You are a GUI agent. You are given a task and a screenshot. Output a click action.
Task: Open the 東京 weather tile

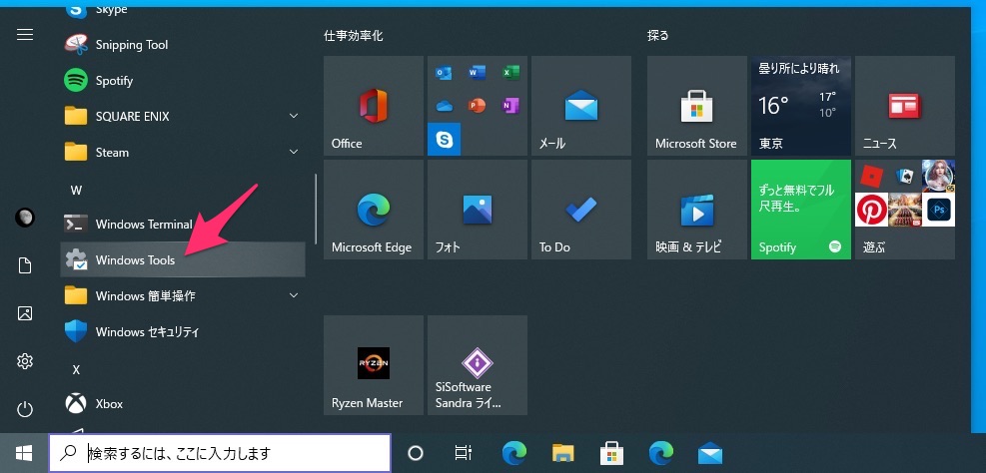point(800,106)
